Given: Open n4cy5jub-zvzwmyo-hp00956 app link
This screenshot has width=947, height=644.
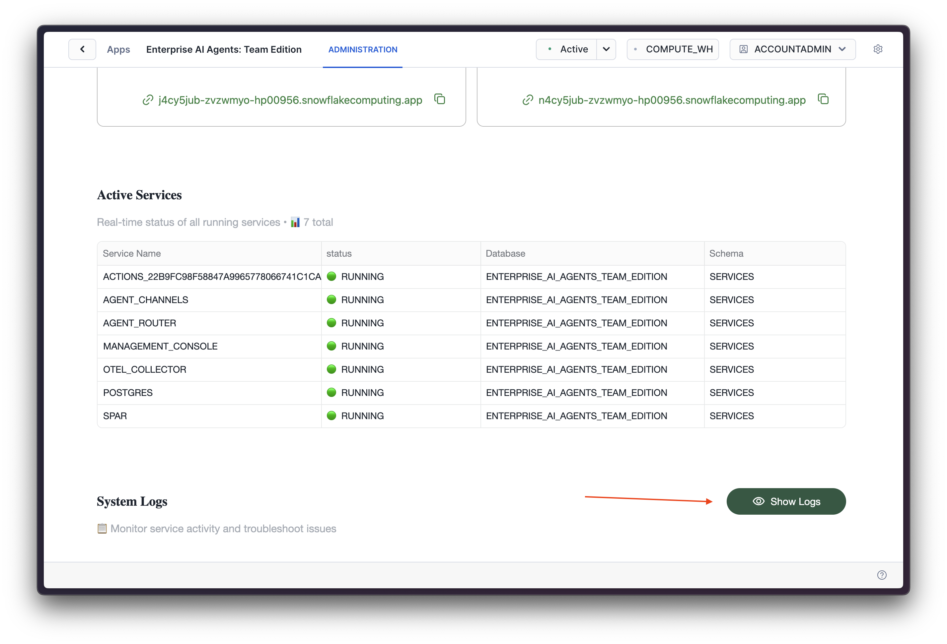Looking at the screenshot, I should (x=672, y=100).
